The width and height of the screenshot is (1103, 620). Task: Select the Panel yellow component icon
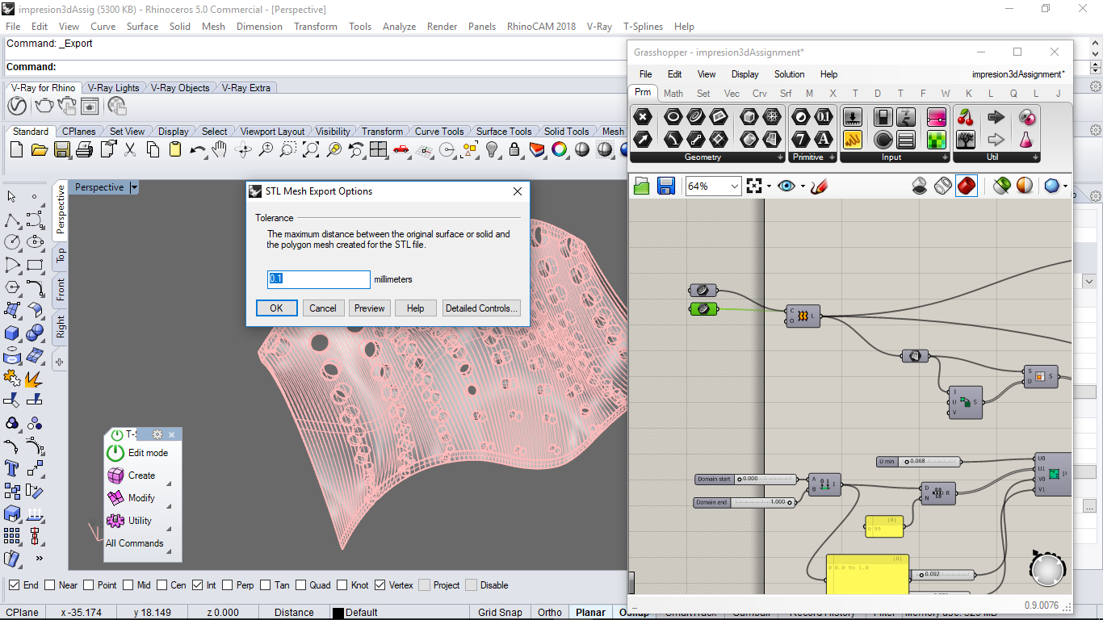coord(853,140)
